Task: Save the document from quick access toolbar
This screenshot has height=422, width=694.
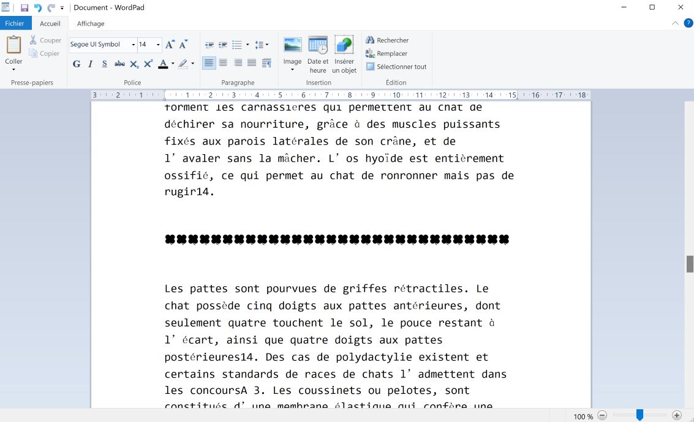Action: coord(25,7)
